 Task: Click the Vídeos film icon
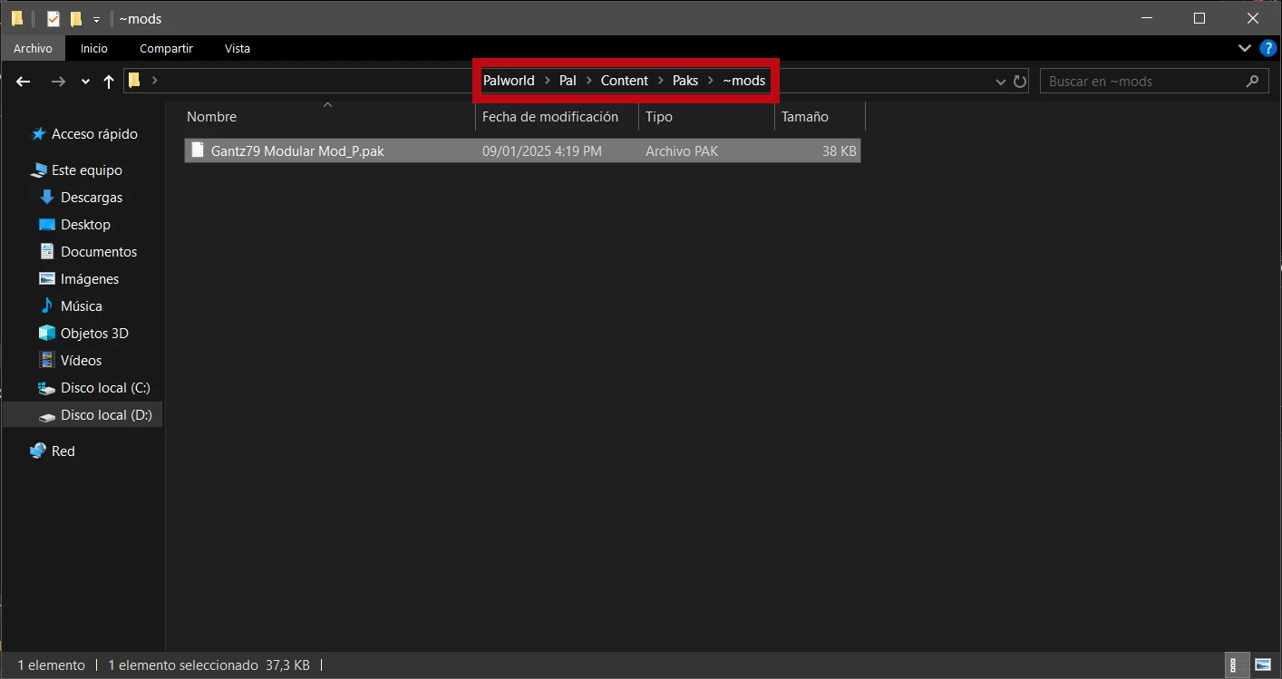click(x=47, y=360)
